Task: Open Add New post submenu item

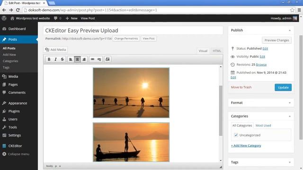Action: [x=9, y=55]
